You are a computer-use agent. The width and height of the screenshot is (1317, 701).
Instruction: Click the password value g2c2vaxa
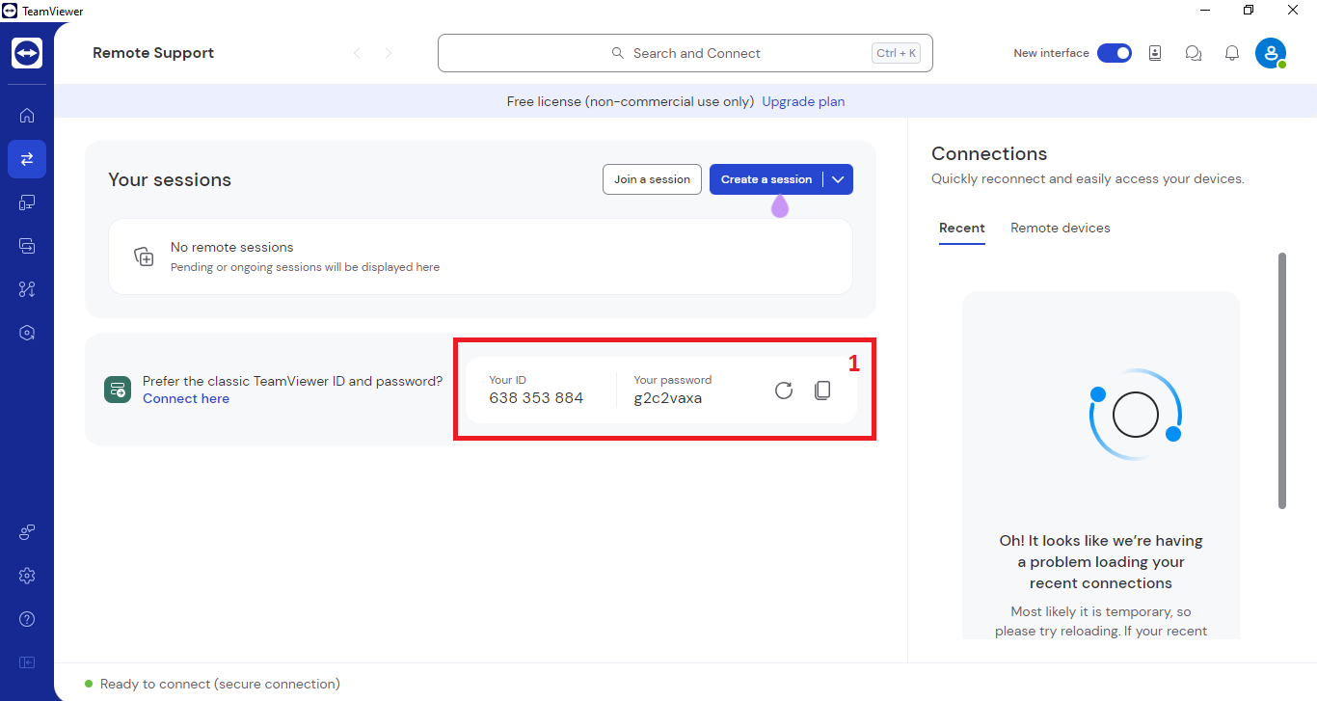pyautogui.click(x=668, y=398)
